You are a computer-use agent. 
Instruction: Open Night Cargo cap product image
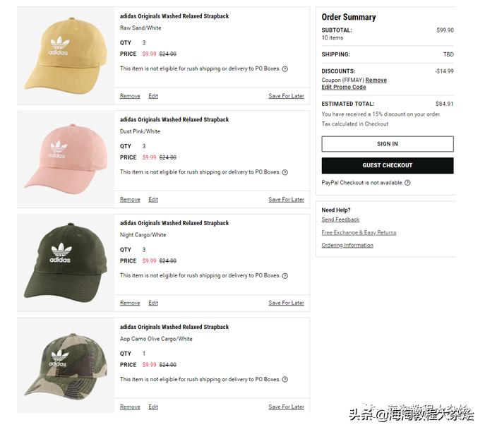66,261
